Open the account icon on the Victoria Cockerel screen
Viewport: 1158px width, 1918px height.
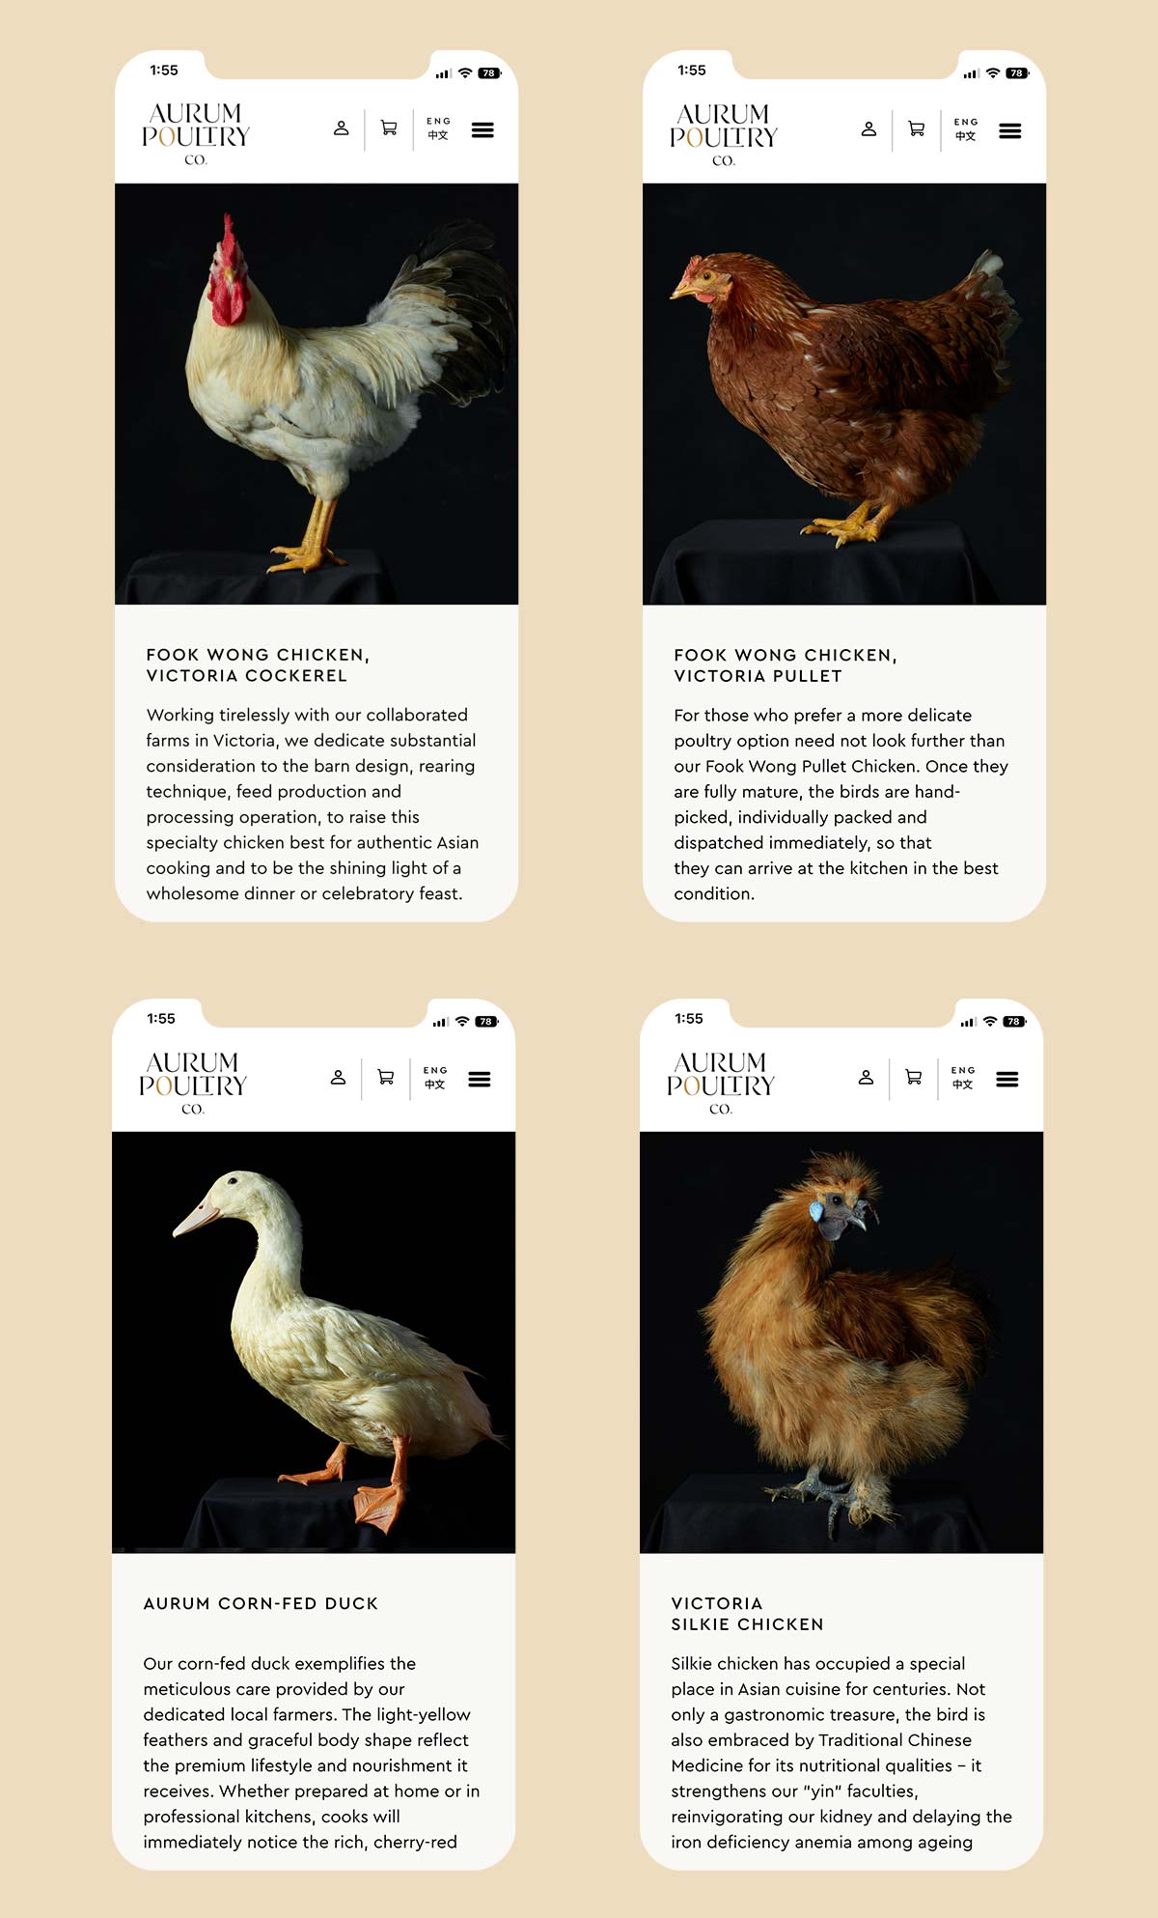[341, 128]
